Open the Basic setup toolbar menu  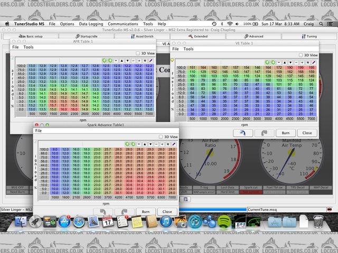coord(31,36)
